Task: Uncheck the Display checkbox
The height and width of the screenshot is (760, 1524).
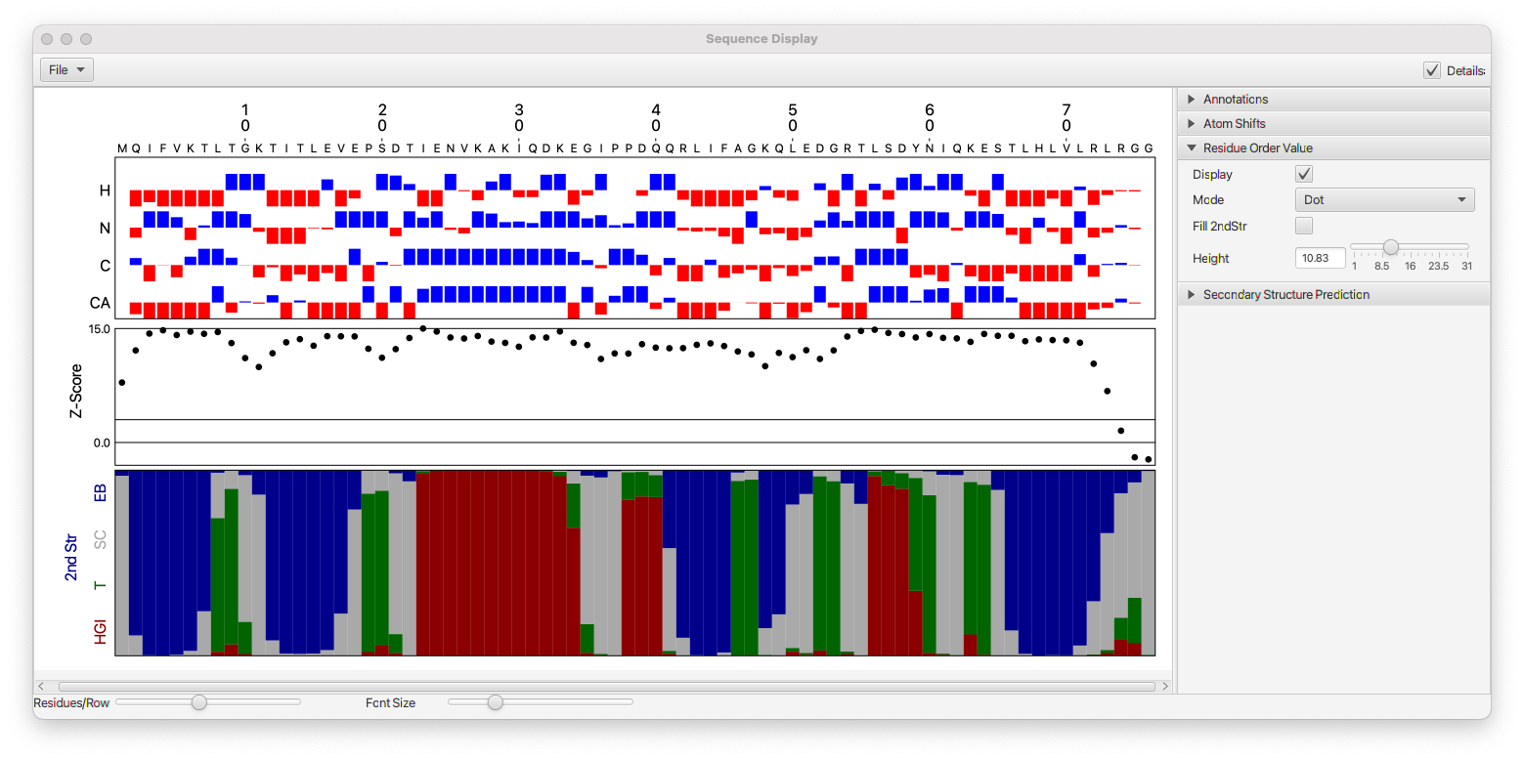Action: 1304,174
